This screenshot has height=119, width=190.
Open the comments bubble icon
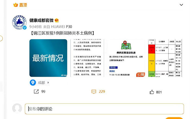click(94, 92)
